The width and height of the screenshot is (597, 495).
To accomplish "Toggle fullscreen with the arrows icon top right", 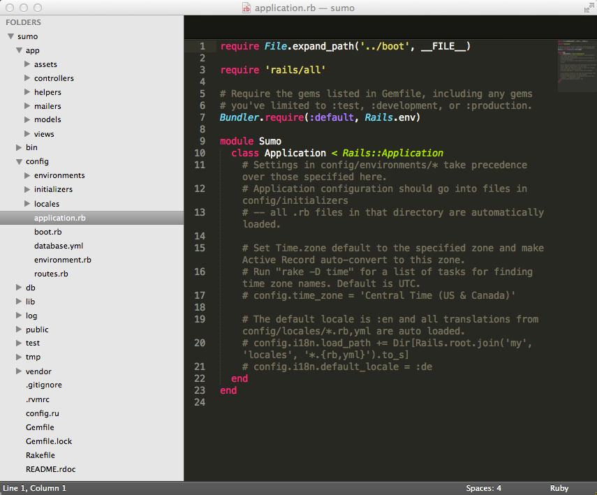I will (x=588, y=8).
